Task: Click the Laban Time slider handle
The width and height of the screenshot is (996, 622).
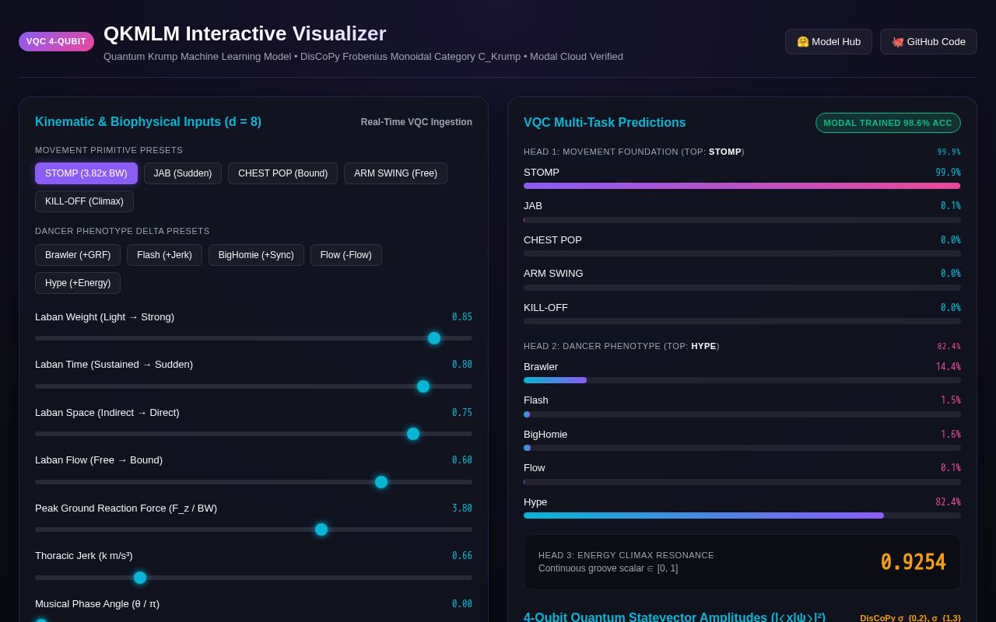Action: click(423, 386)
